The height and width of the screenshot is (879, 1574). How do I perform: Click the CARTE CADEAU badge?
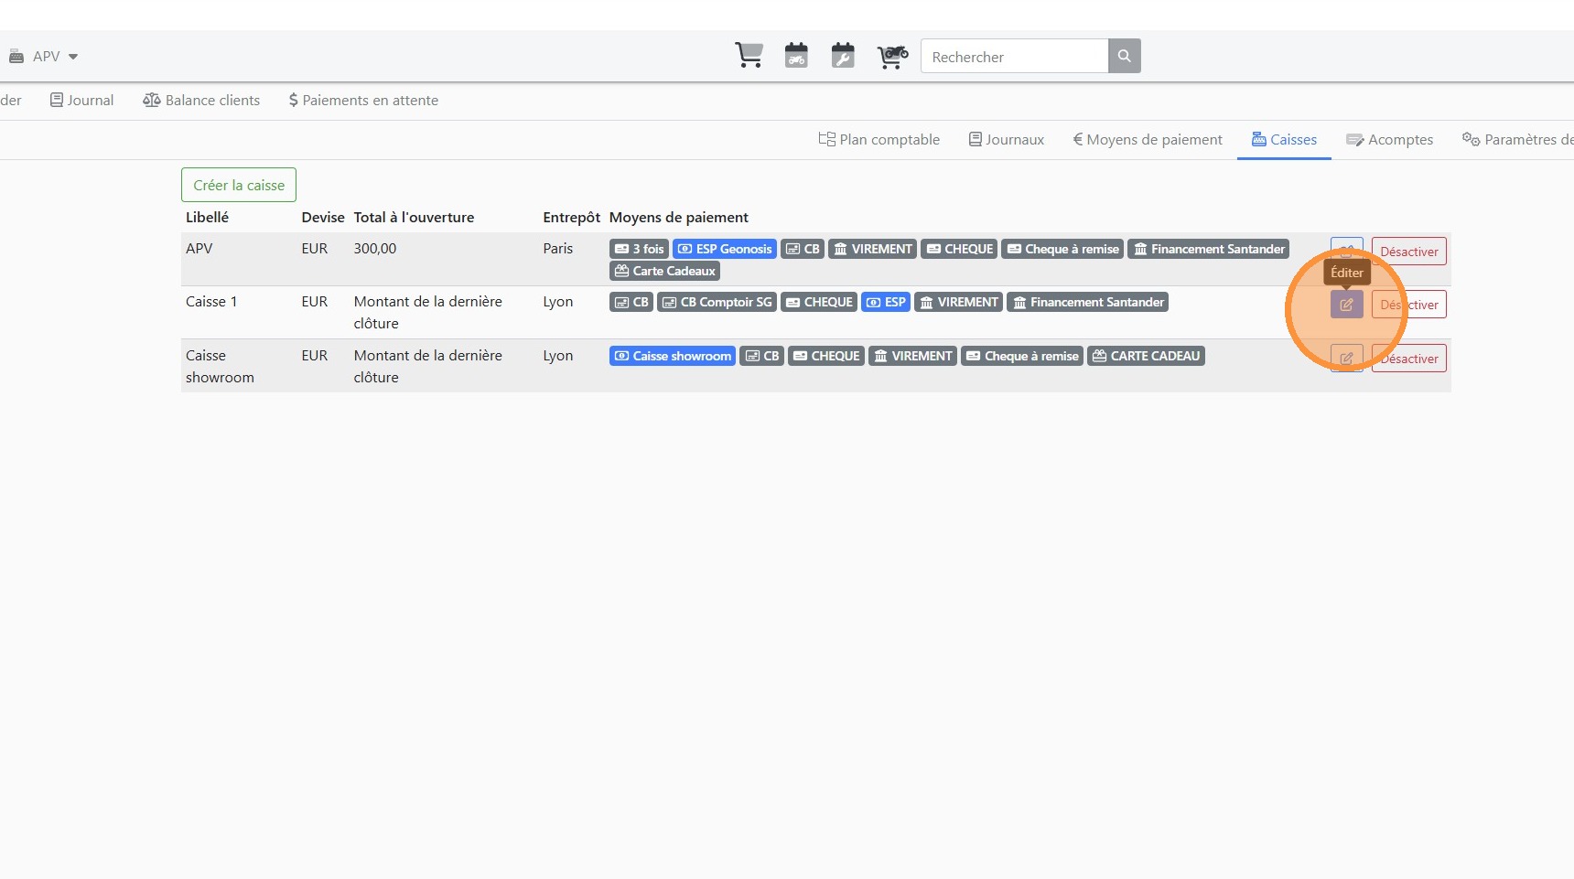[1146, 356]
